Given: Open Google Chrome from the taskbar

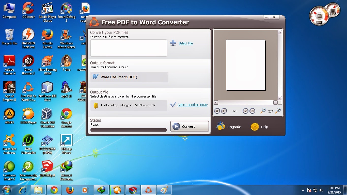Looking at the screenshot, I should pos(54,190).
